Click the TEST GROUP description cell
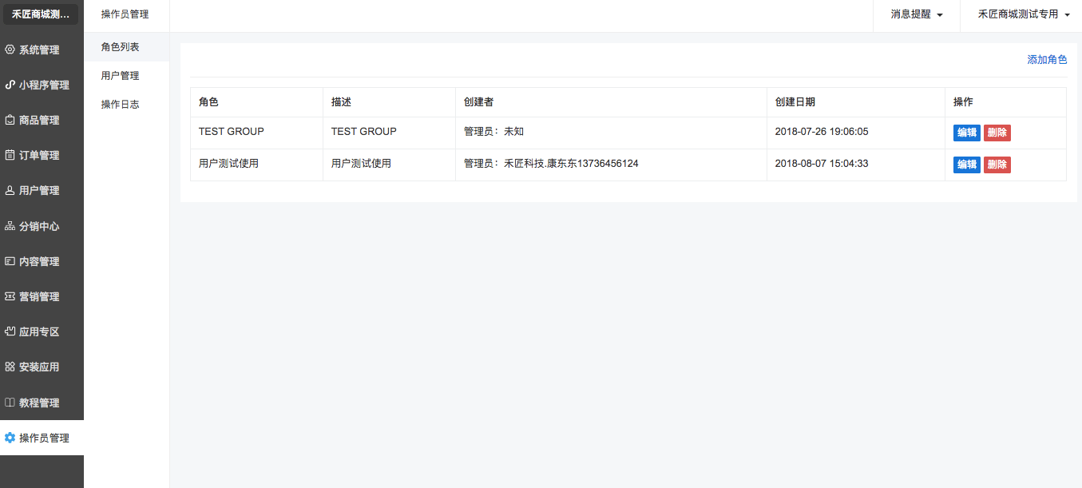The image size is (1082, 488). coord(364,132)
